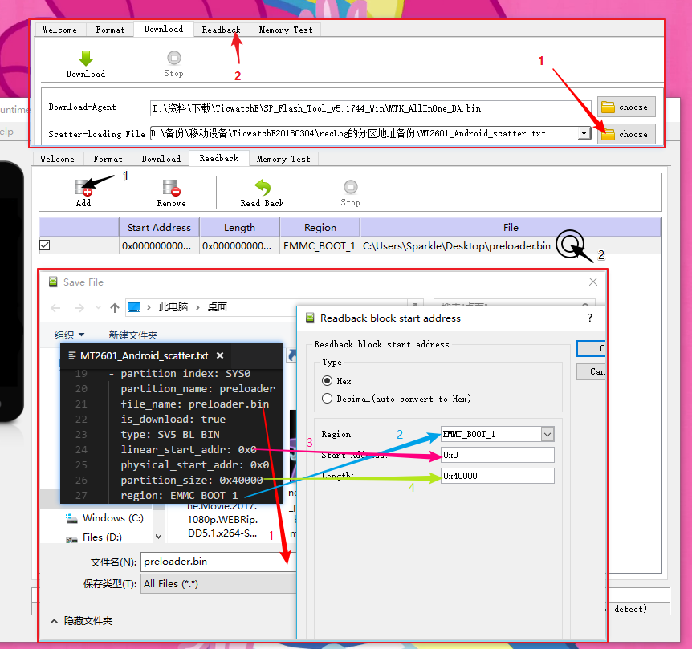This screenshot has width=692, height=649.
Task: Toggle the checkbox on the preloader.bin row
Action: (x=45, y=245)
